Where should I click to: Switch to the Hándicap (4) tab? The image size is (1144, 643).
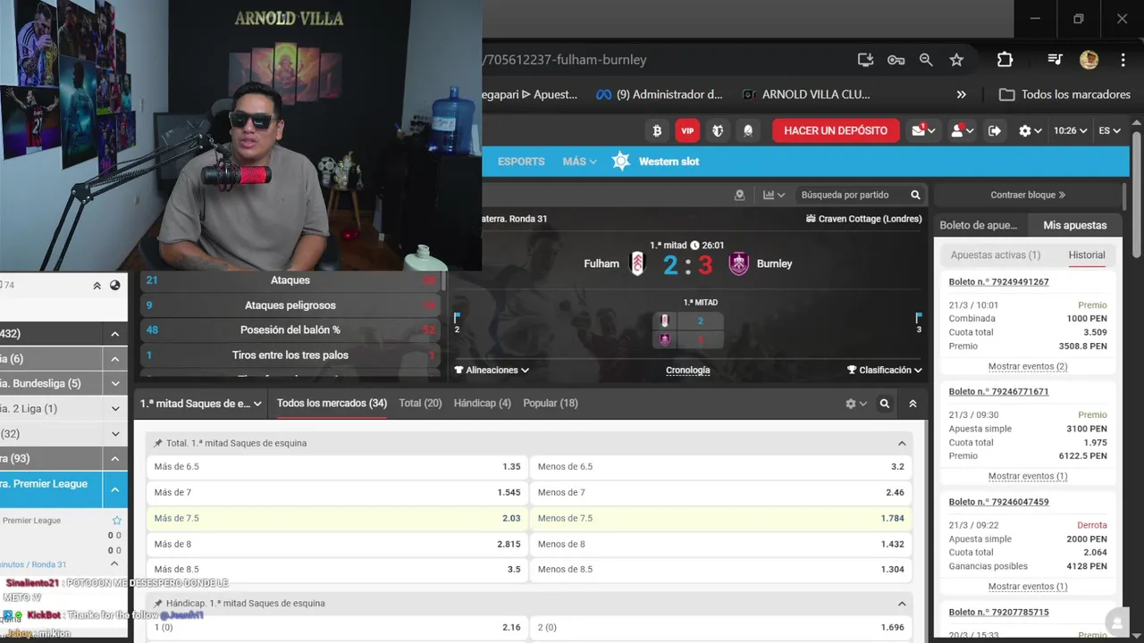pos(483,403)
